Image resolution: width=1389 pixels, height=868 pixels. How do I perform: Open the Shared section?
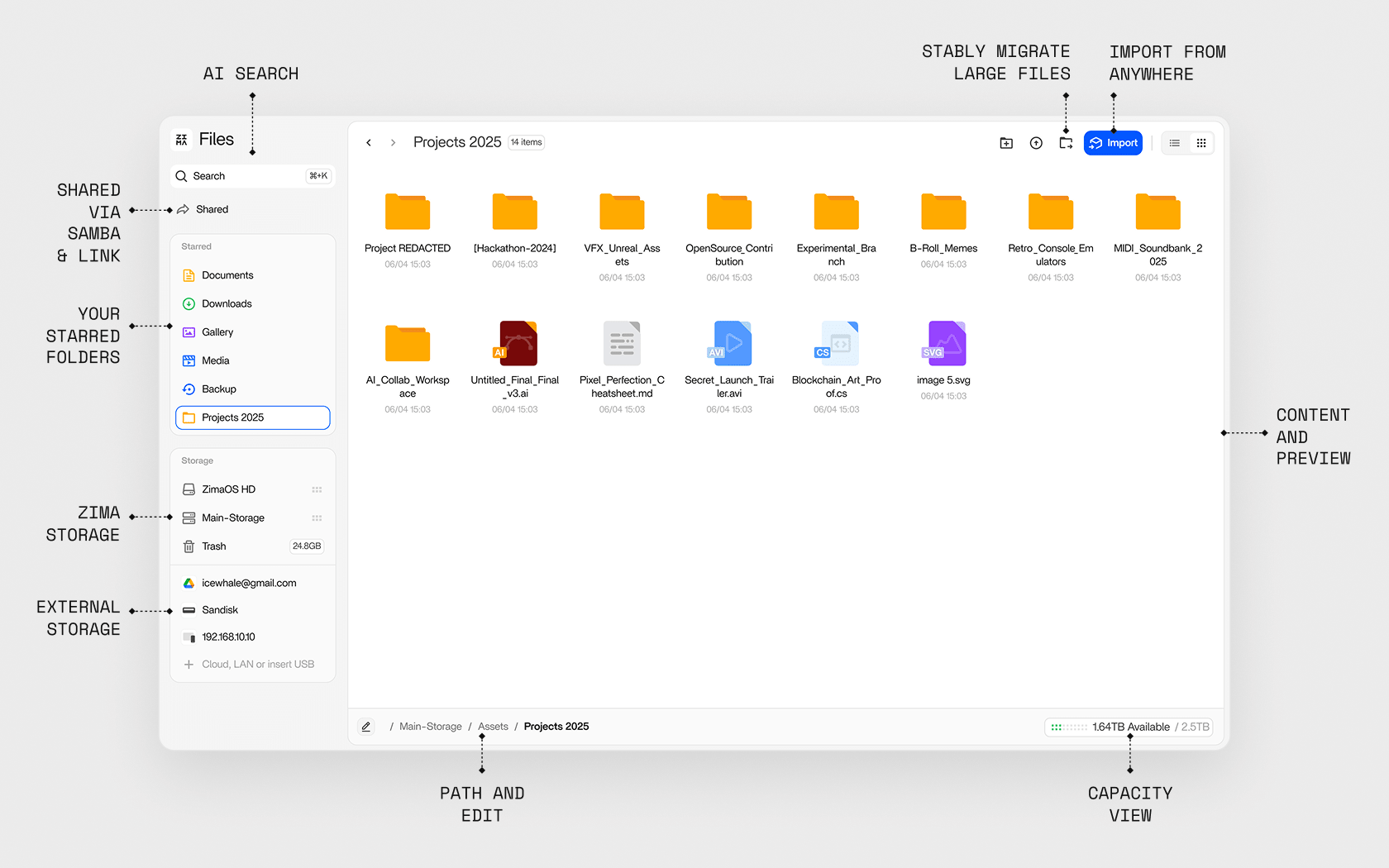pos(252,209)
